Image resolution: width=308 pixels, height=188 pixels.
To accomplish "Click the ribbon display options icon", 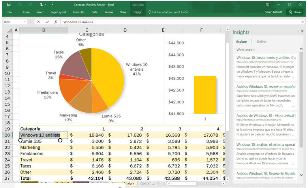I will [x=268, y=4].
